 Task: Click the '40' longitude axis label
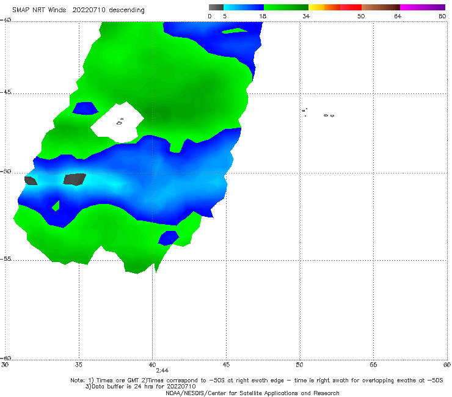(152, 365)
